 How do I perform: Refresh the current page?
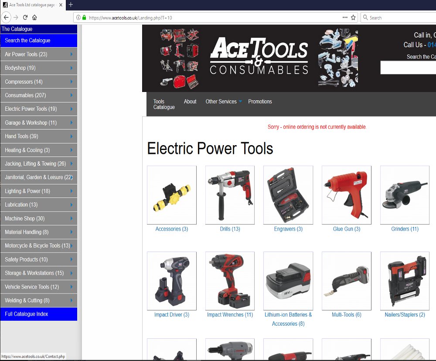(26, 17)
